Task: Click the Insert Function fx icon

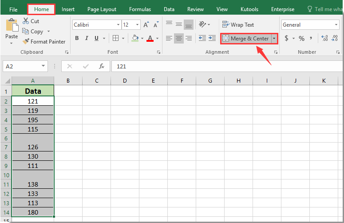Action: pos(102,66)
